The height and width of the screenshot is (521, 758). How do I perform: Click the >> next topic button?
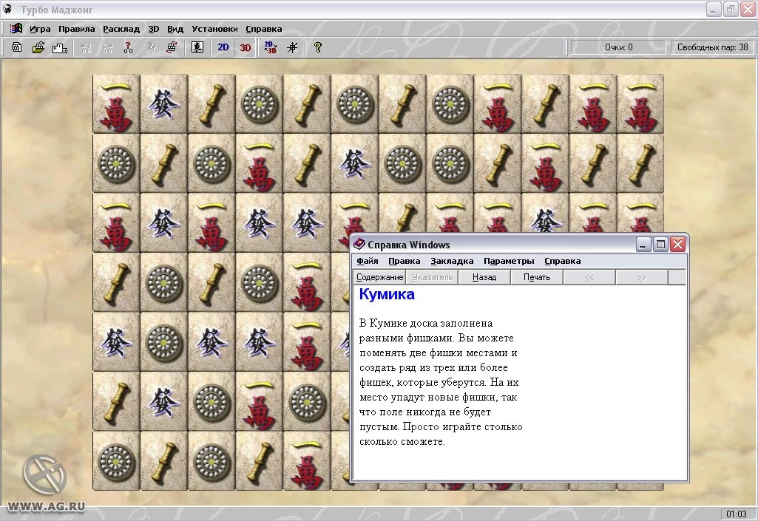pos(641,277)
